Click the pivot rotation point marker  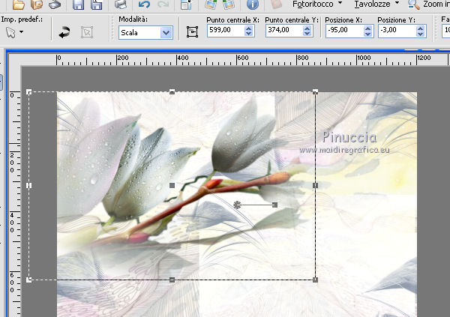tap(237, 205)
